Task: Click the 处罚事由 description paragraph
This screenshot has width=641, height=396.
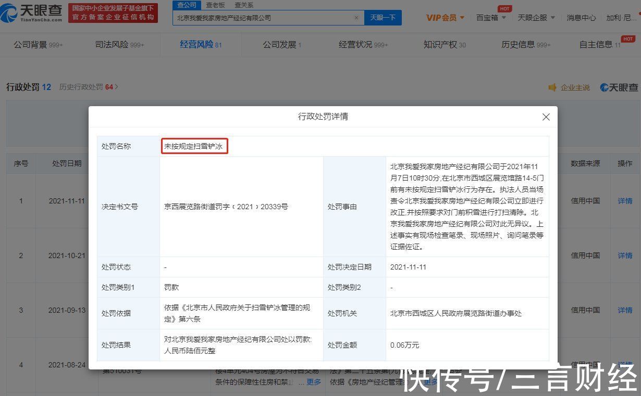Action: tap(467, 207)
